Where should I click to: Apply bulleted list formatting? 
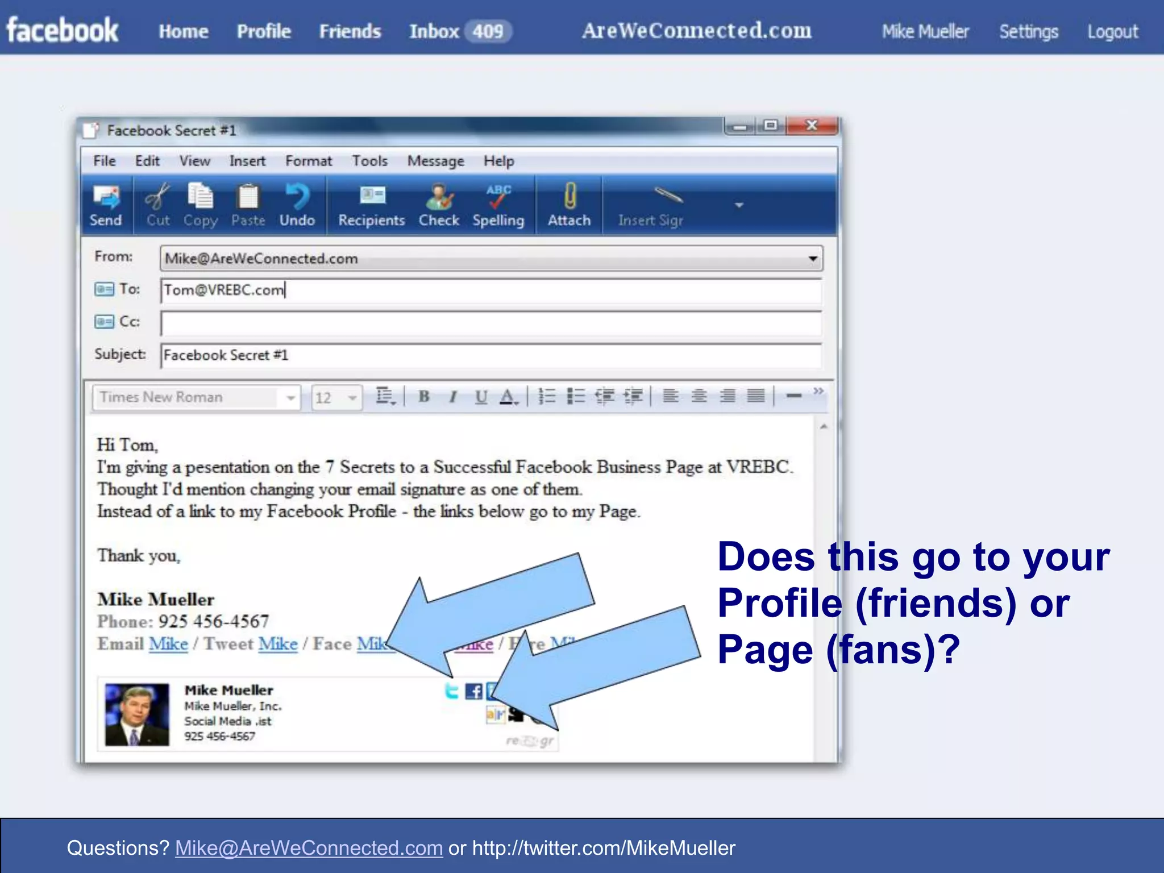[x=576, y=396]
